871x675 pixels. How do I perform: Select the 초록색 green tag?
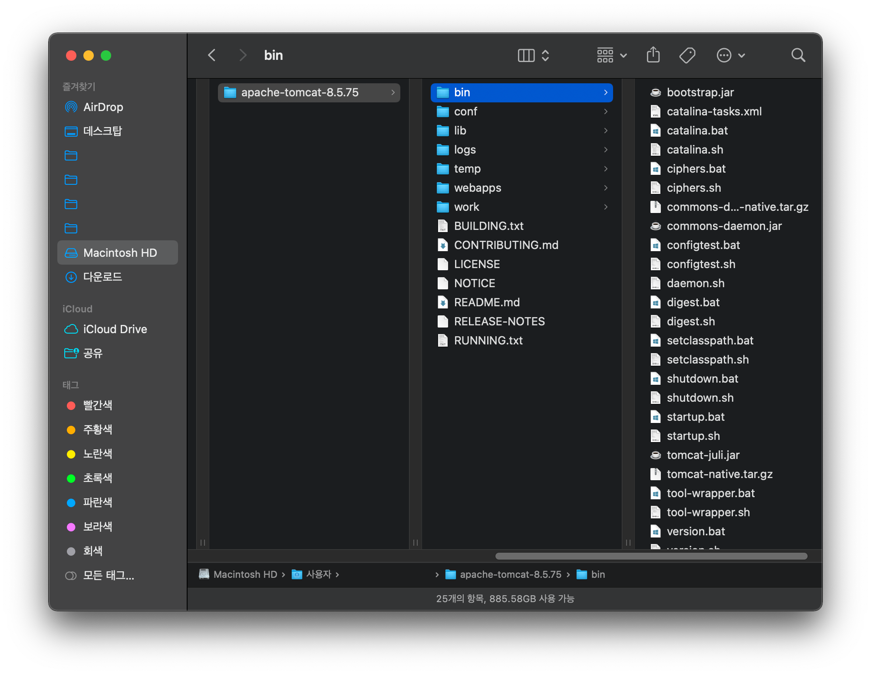coord(97,478)
